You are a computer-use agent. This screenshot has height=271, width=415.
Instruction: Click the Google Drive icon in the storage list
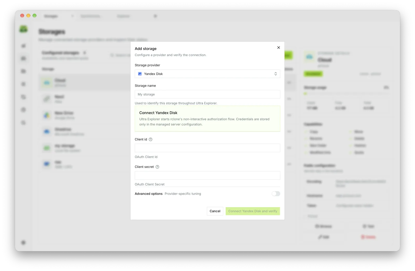[47, 115]
